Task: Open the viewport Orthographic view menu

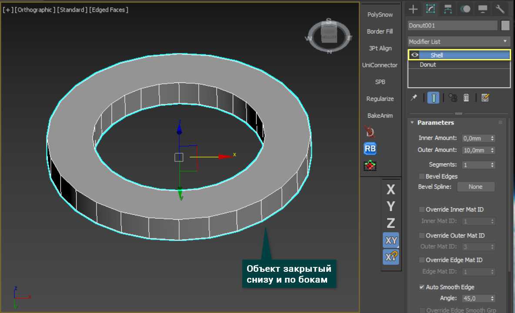Action: coord(36,10)
